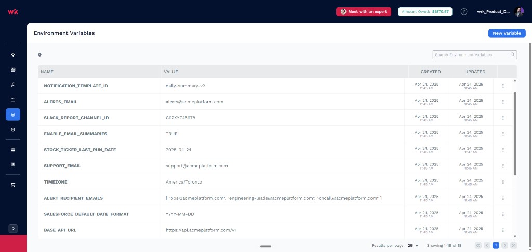Click Meet with an expert button
Screen dimensions: 532x252
pyautogui.click(x=363, y=11)
